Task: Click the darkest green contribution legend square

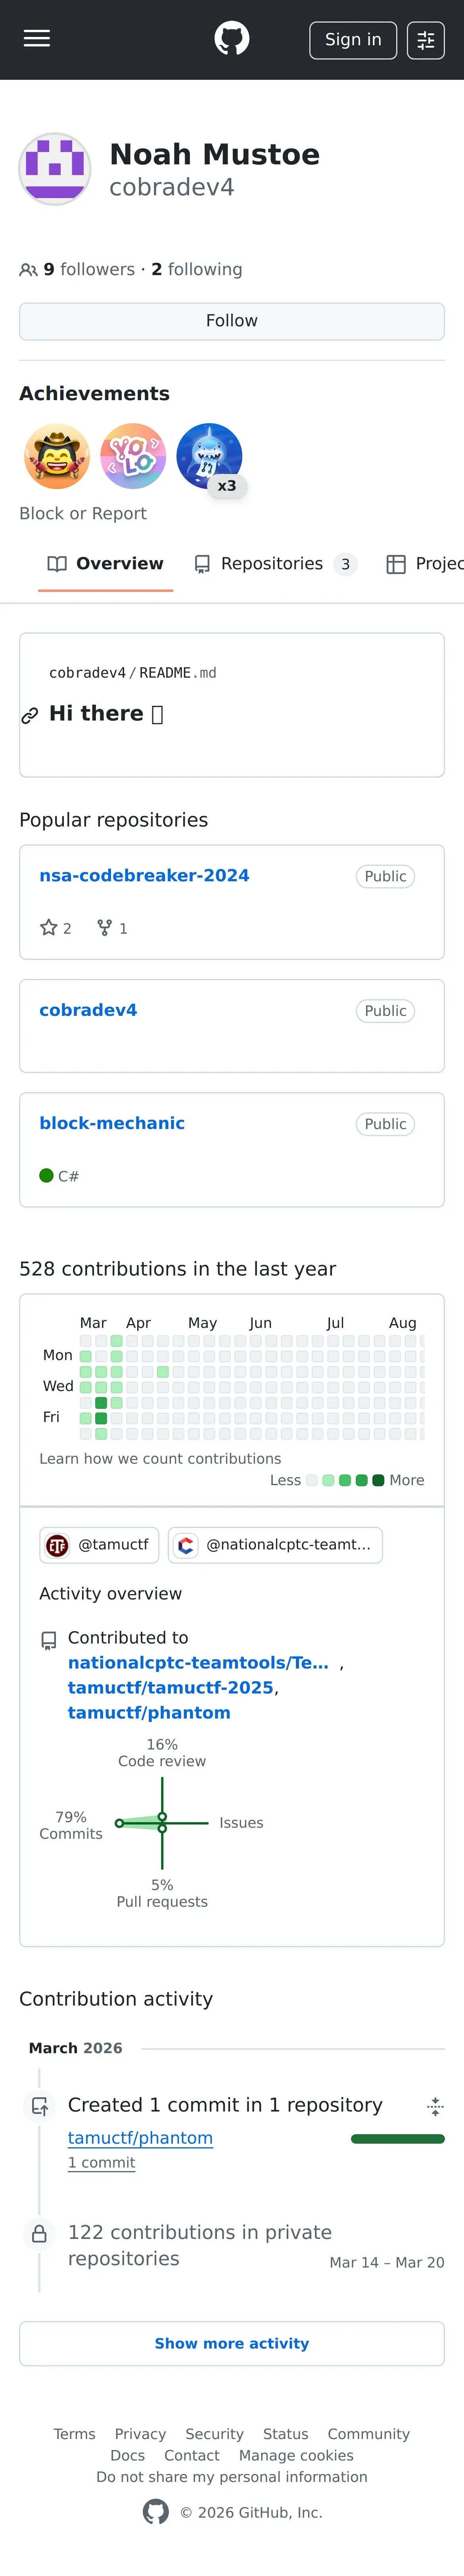Action: (x=378, y=1480)
